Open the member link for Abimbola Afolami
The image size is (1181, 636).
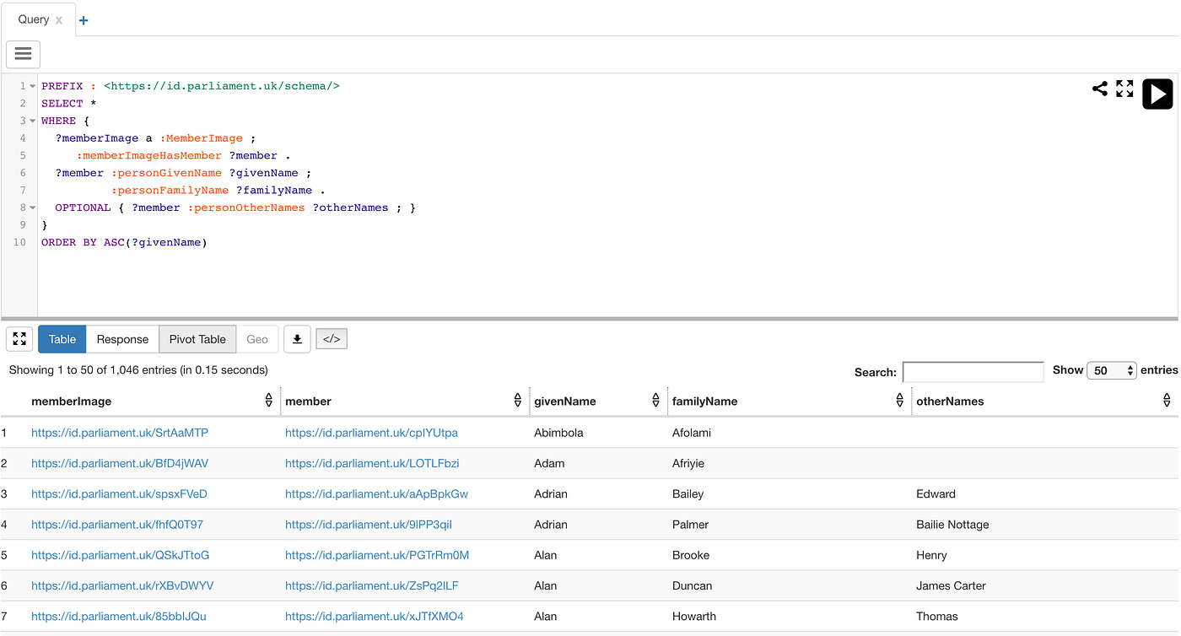coord(371,432)
